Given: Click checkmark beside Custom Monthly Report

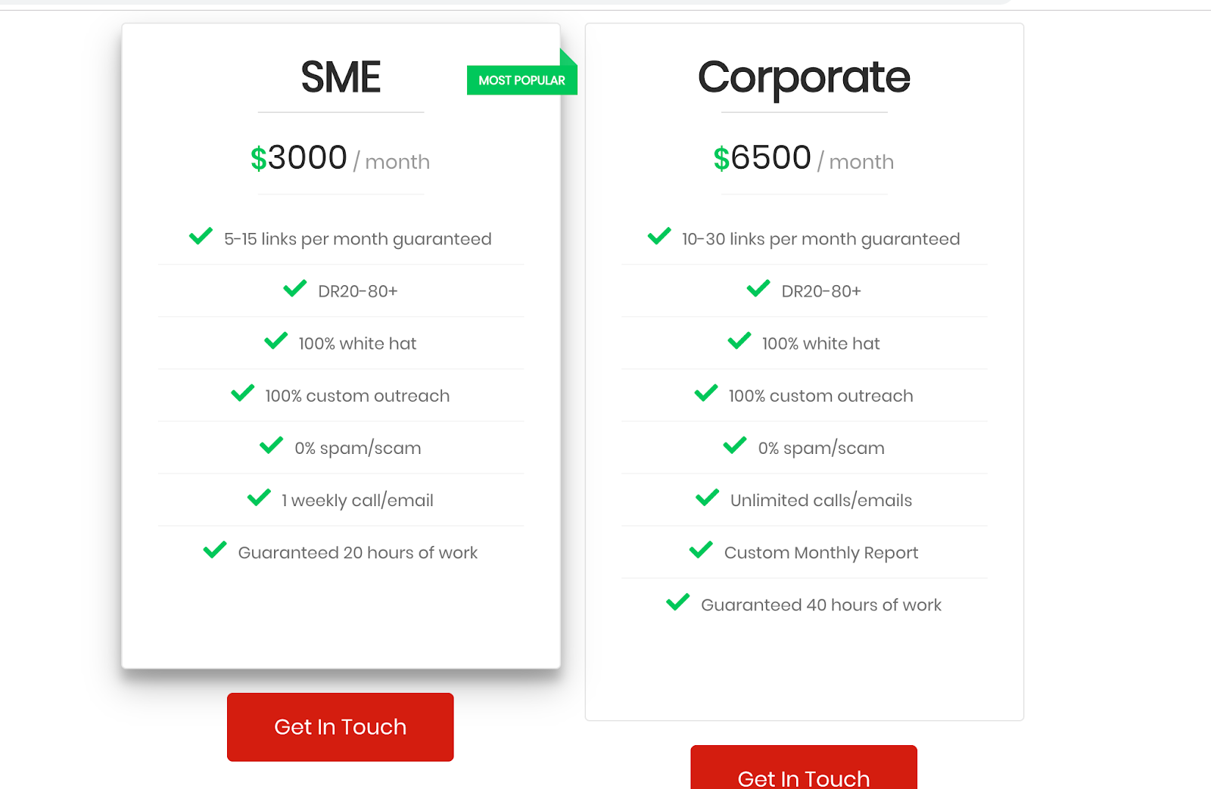Looking at the screenshot, I should [701, 550].
